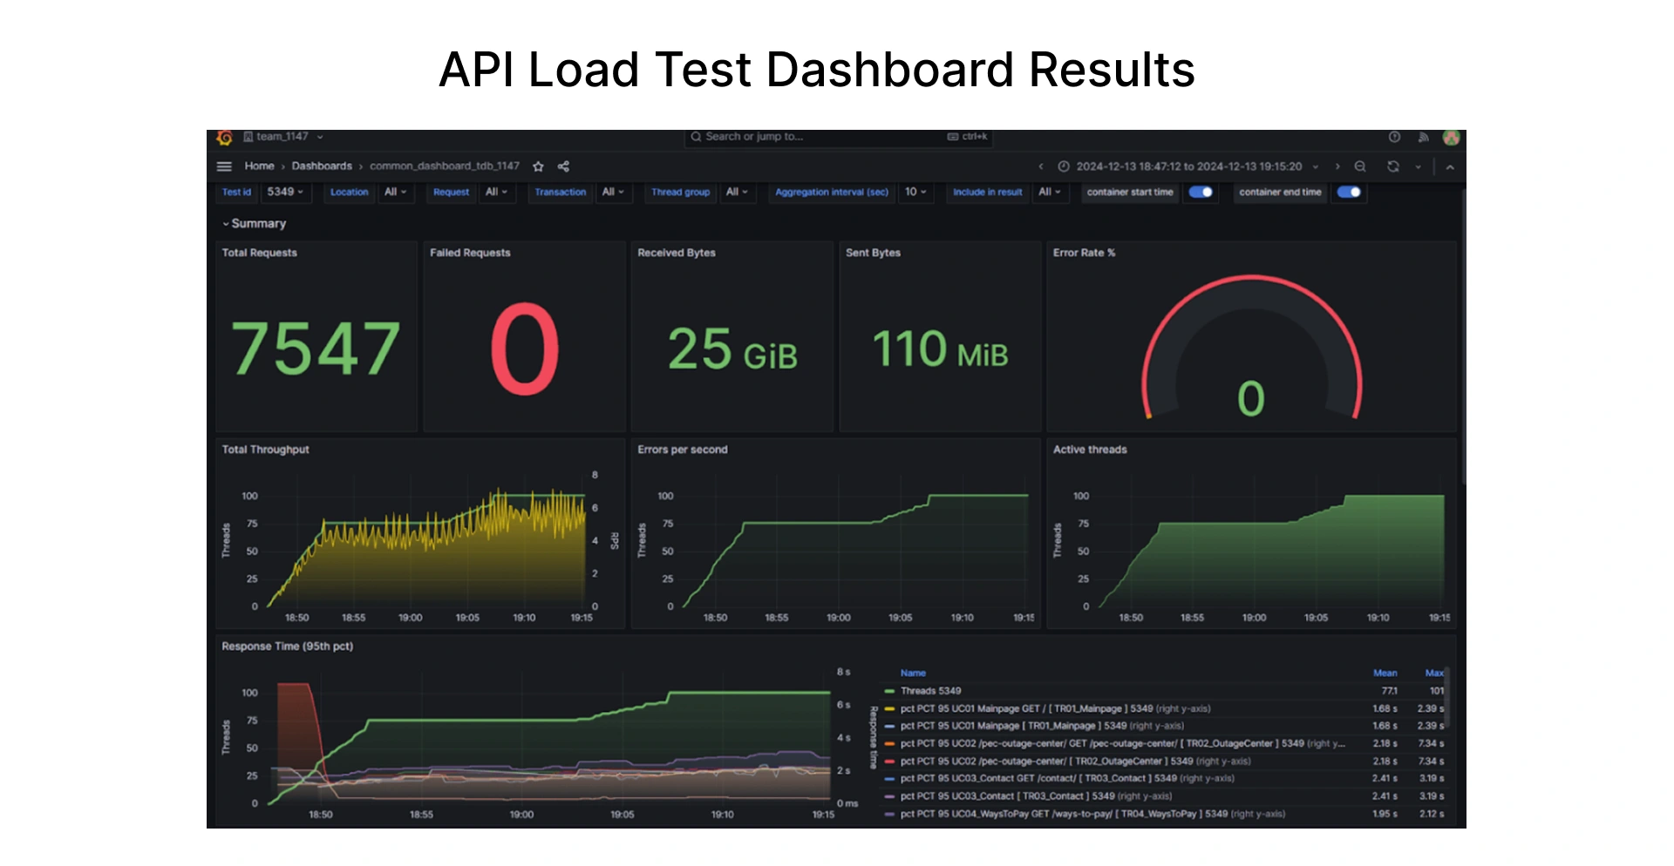Click green color swatch of Threads 5349

tap(889, 692)
